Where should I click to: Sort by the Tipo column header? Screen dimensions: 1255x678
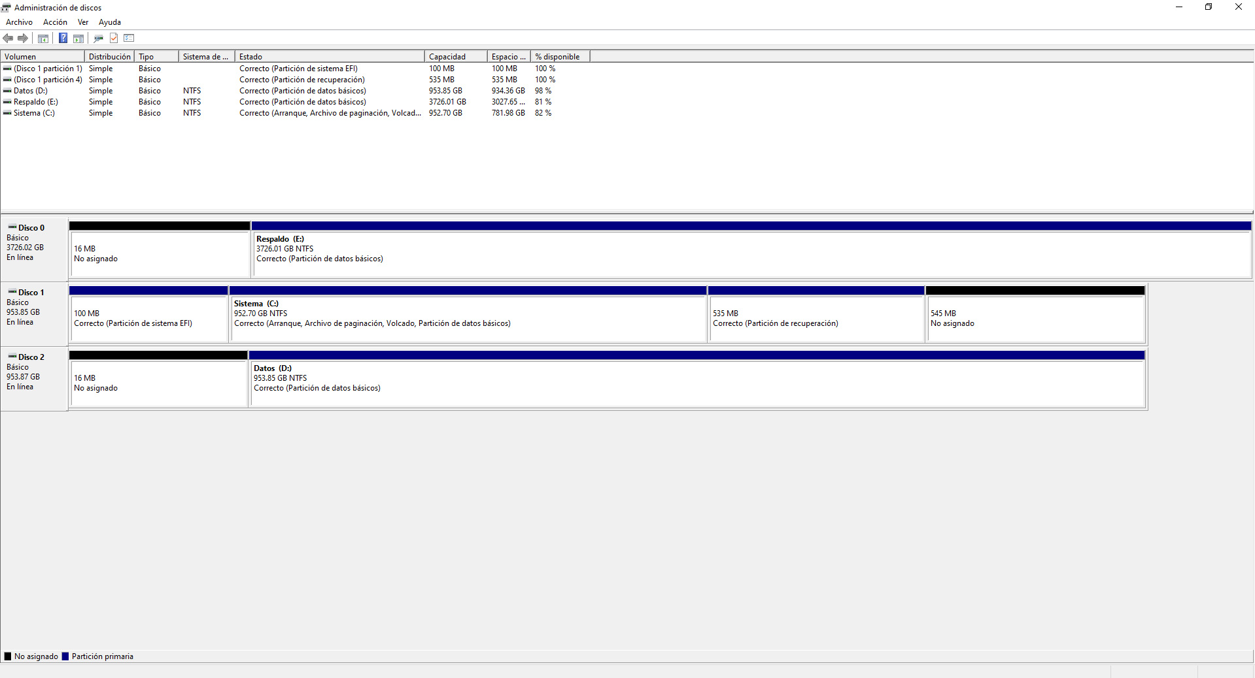point(156,57)
